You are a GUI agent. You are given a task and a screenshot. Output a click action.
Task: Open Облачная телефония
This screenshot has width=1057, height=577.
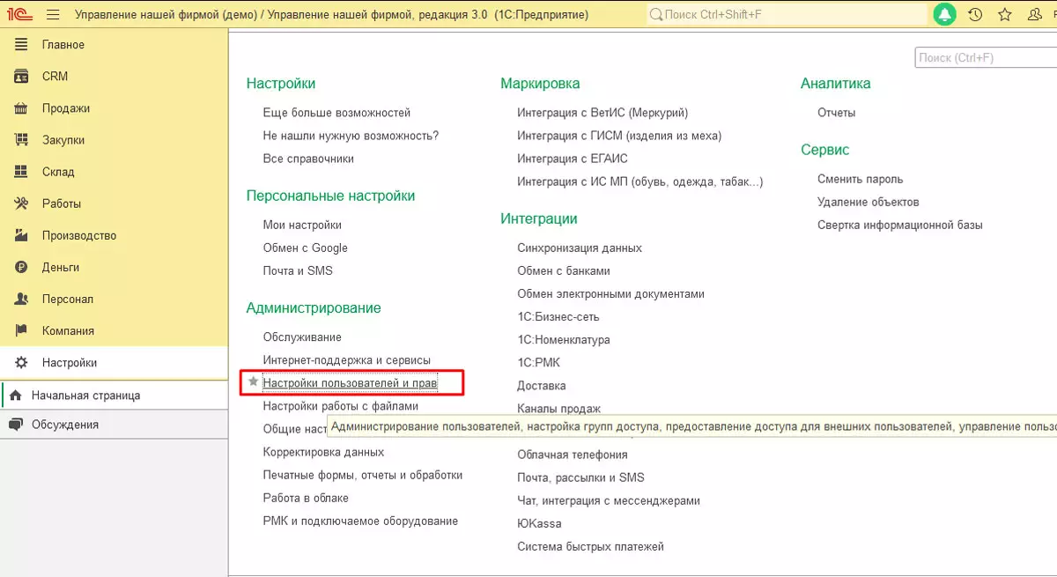pyautogui.click(x=573, y=455)
